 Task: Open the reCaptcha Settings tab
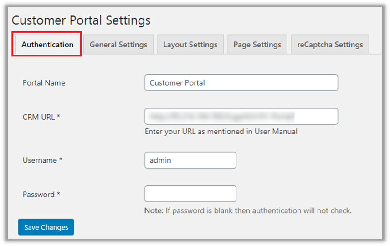pyautogui.click(x=330, y=45)
